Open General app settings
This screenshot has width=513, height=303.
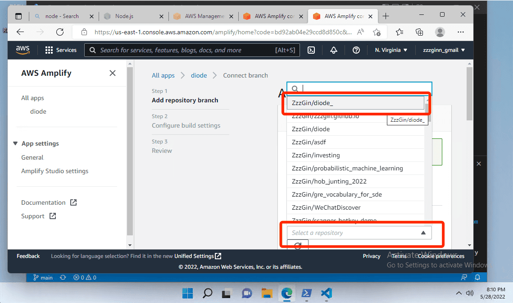[x=32, y=157]
